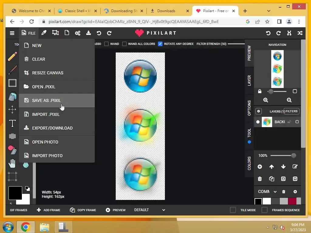Toggle Background layer visibility dot
The width and height of the screenshot is (311, 233).
pyautogui.click(x=258, y=122)
